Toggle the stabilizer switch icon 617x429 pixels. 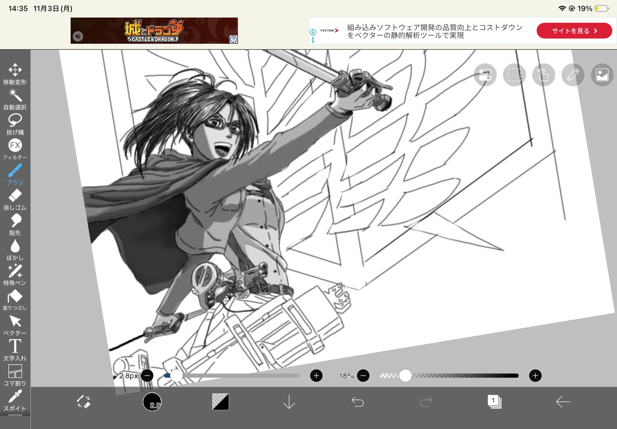pos(485,75)
